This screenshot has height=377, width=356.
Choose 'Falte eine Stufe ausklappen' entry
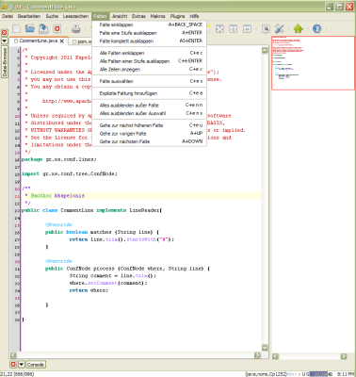[x=150, y=33]
